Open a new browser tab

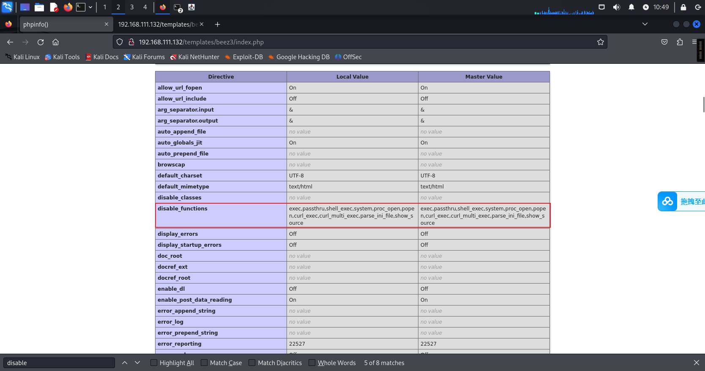click(x=217, y=25)
